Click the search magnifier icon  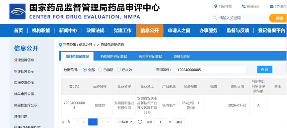pyautogui.click(x=215, y=18)
